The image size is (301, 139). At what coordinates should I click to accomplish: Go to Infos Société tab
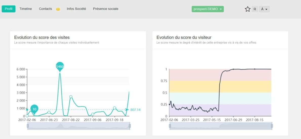coord(76,9)
